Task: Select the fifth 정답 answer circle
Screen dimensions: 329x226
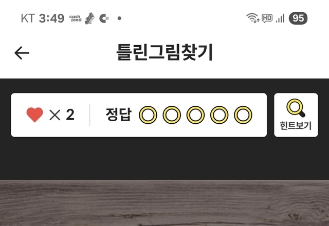Action: [243, 115]
